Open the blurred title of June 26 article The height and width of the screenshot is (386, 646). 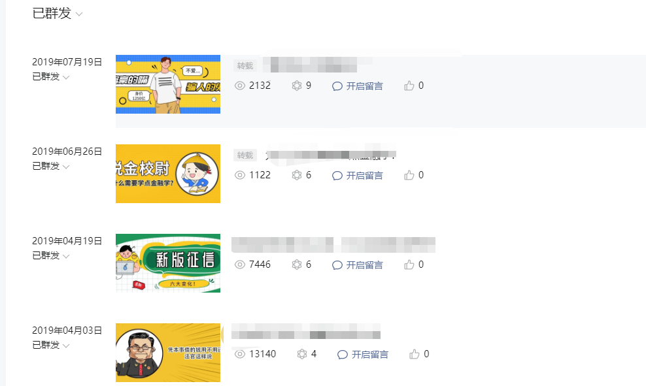coord(331,155)
